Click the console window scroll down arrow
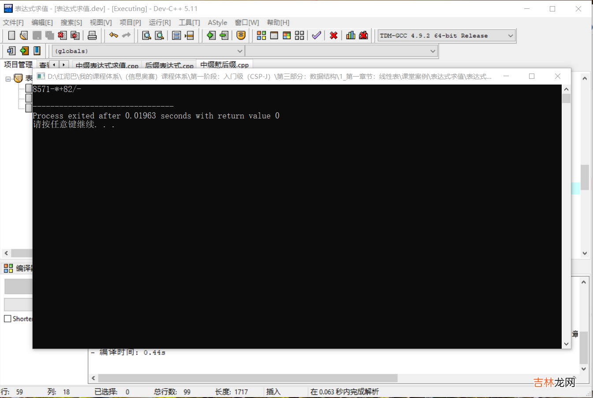Image resolution: width=593 pixels, height=398 pixels. tap(566, 344)
